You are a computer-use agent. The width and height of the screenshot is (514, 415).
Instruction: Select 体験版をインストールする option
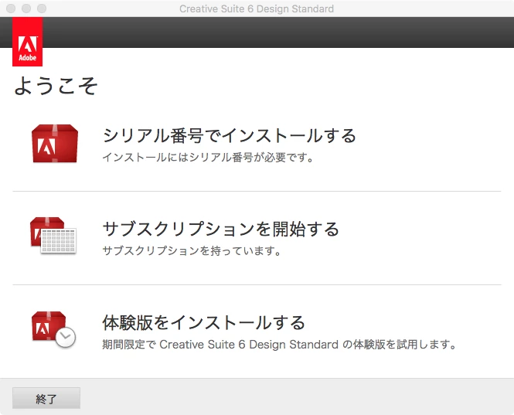204,322
